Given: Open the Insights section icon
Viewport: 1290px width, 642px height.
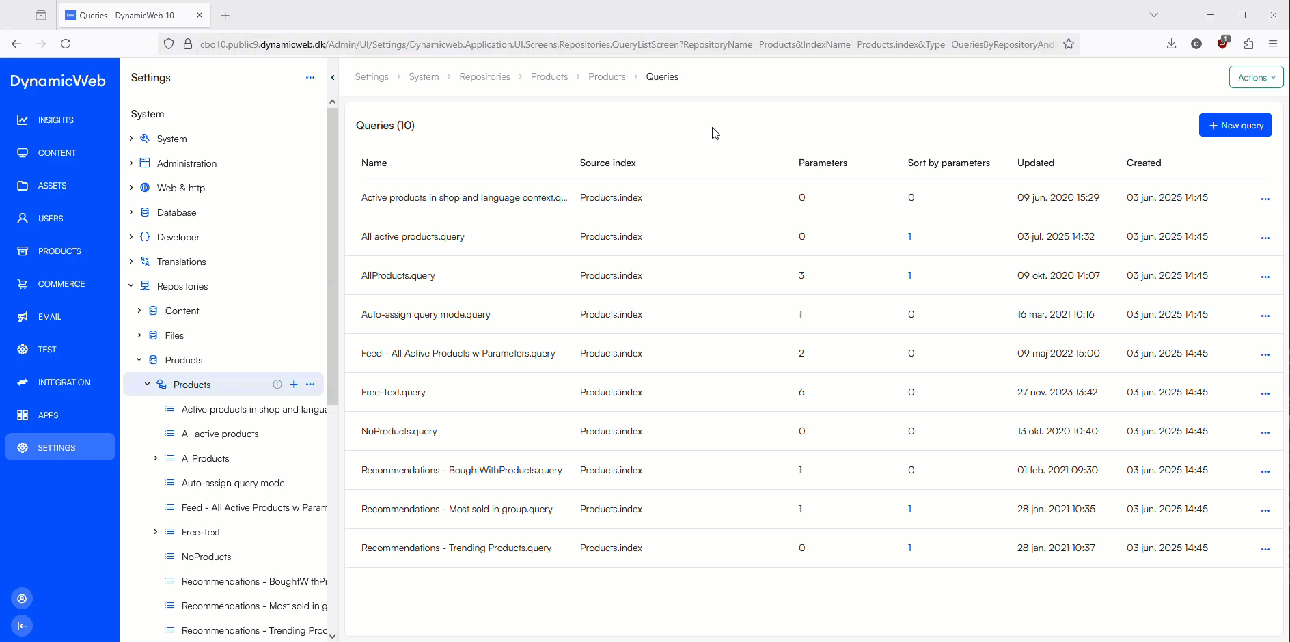Looking at the screenshot, I should click(23, 120).
